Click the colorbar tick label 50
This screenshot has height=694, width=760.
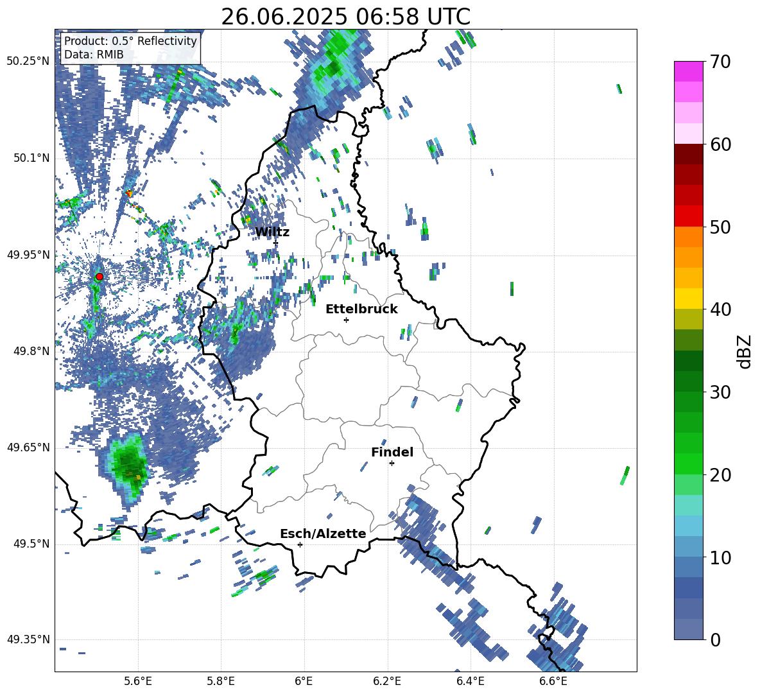pyautogui.click(x=721, y=227)
